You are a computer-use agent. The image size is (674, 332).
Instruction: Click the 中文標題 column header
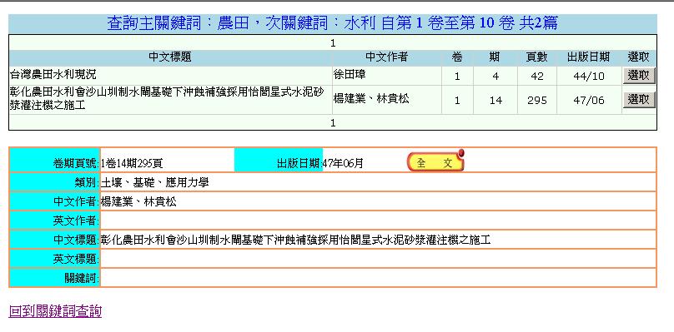[x=170, y=57]
